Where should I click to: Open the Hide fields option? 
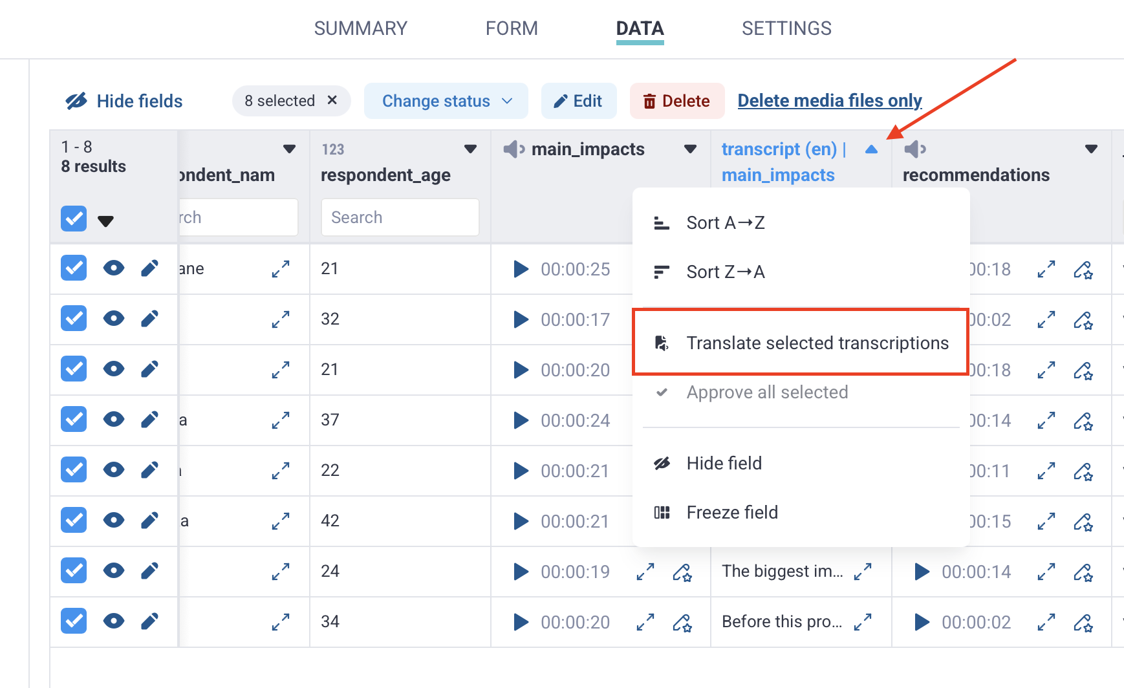pyautogui.click(x=124, y=101)
